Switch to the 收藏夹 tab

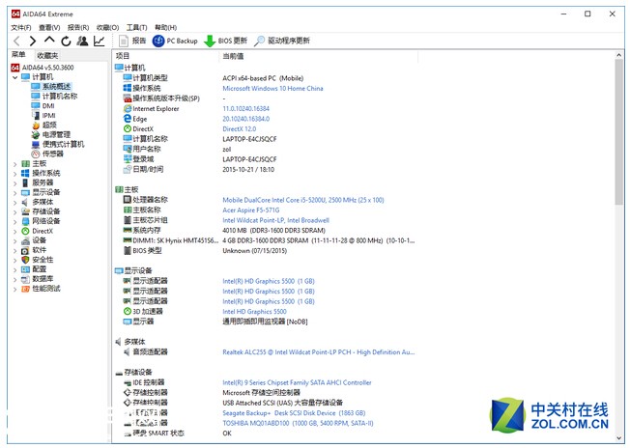[47, 55]
